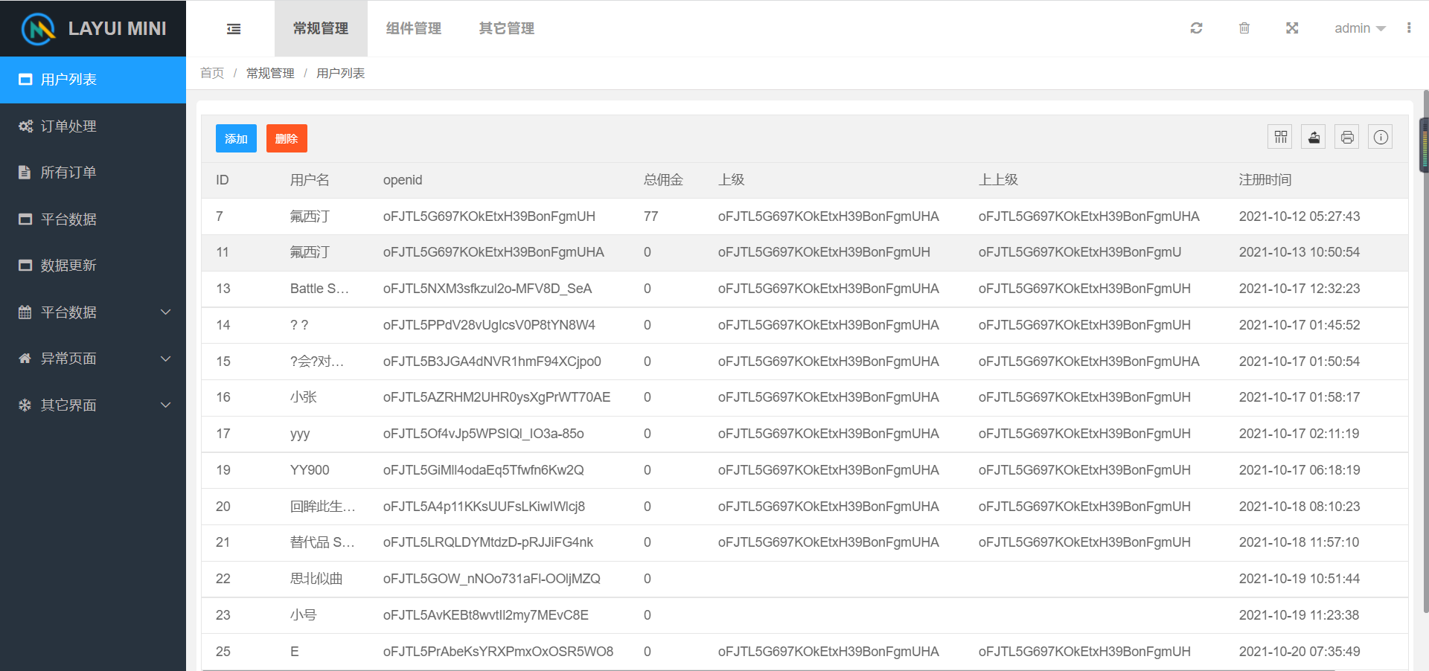Click ID 25 in the last row
Image resolution: width=1429 pixels, height=671 pixels.
tap(223, 652)
